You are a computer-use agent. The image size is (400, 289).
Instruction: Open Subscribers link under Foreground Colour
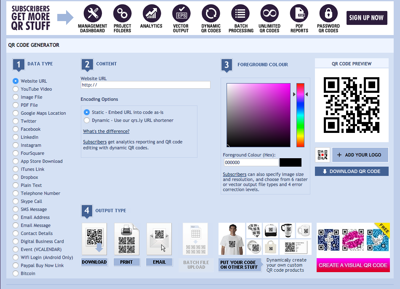pos(235,174)
